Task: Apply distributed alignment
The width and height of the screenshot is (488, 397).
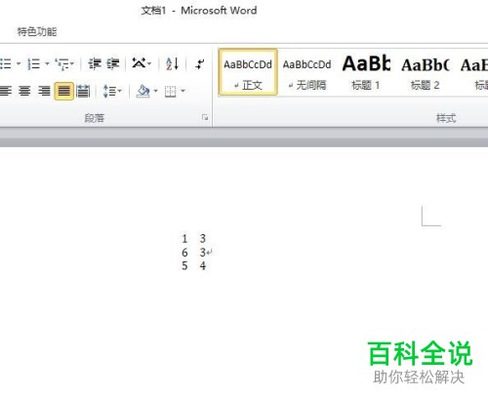Action: (83, 91)
